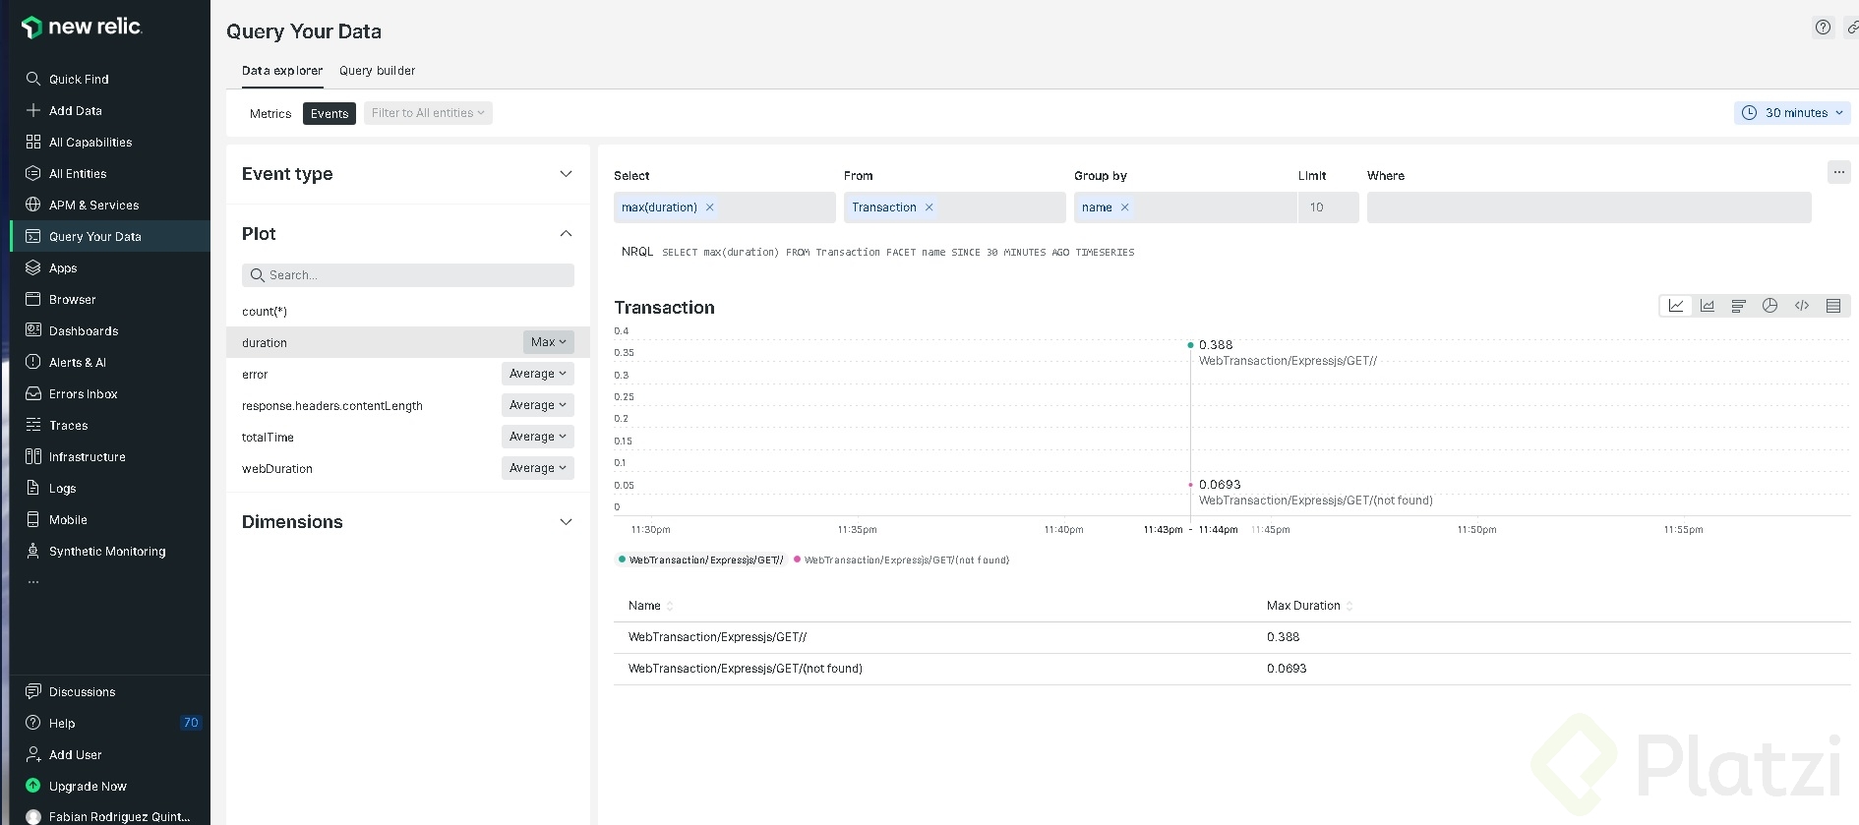Click the Where input field
The height and width of the screenshot is (825, 1859).
click(1589, 207)
